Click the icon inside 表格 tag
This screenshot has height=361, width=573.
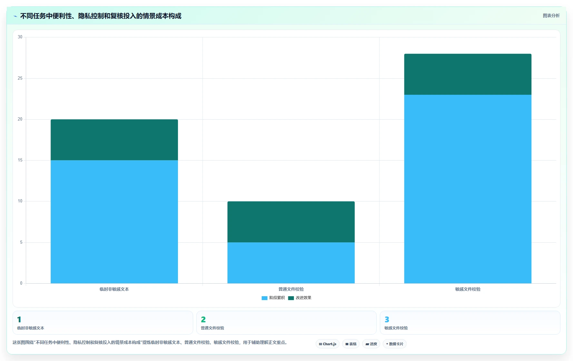tap(347, 344)
